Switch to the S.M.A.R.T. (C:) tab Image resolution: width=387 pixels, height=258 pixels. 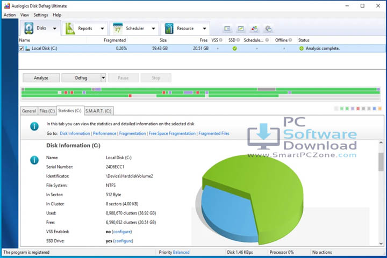coord(98,111)
